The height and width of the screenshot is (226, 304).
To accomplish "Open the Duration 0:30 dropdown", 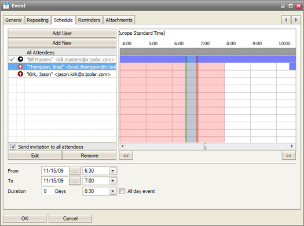I will coord(113,191).
